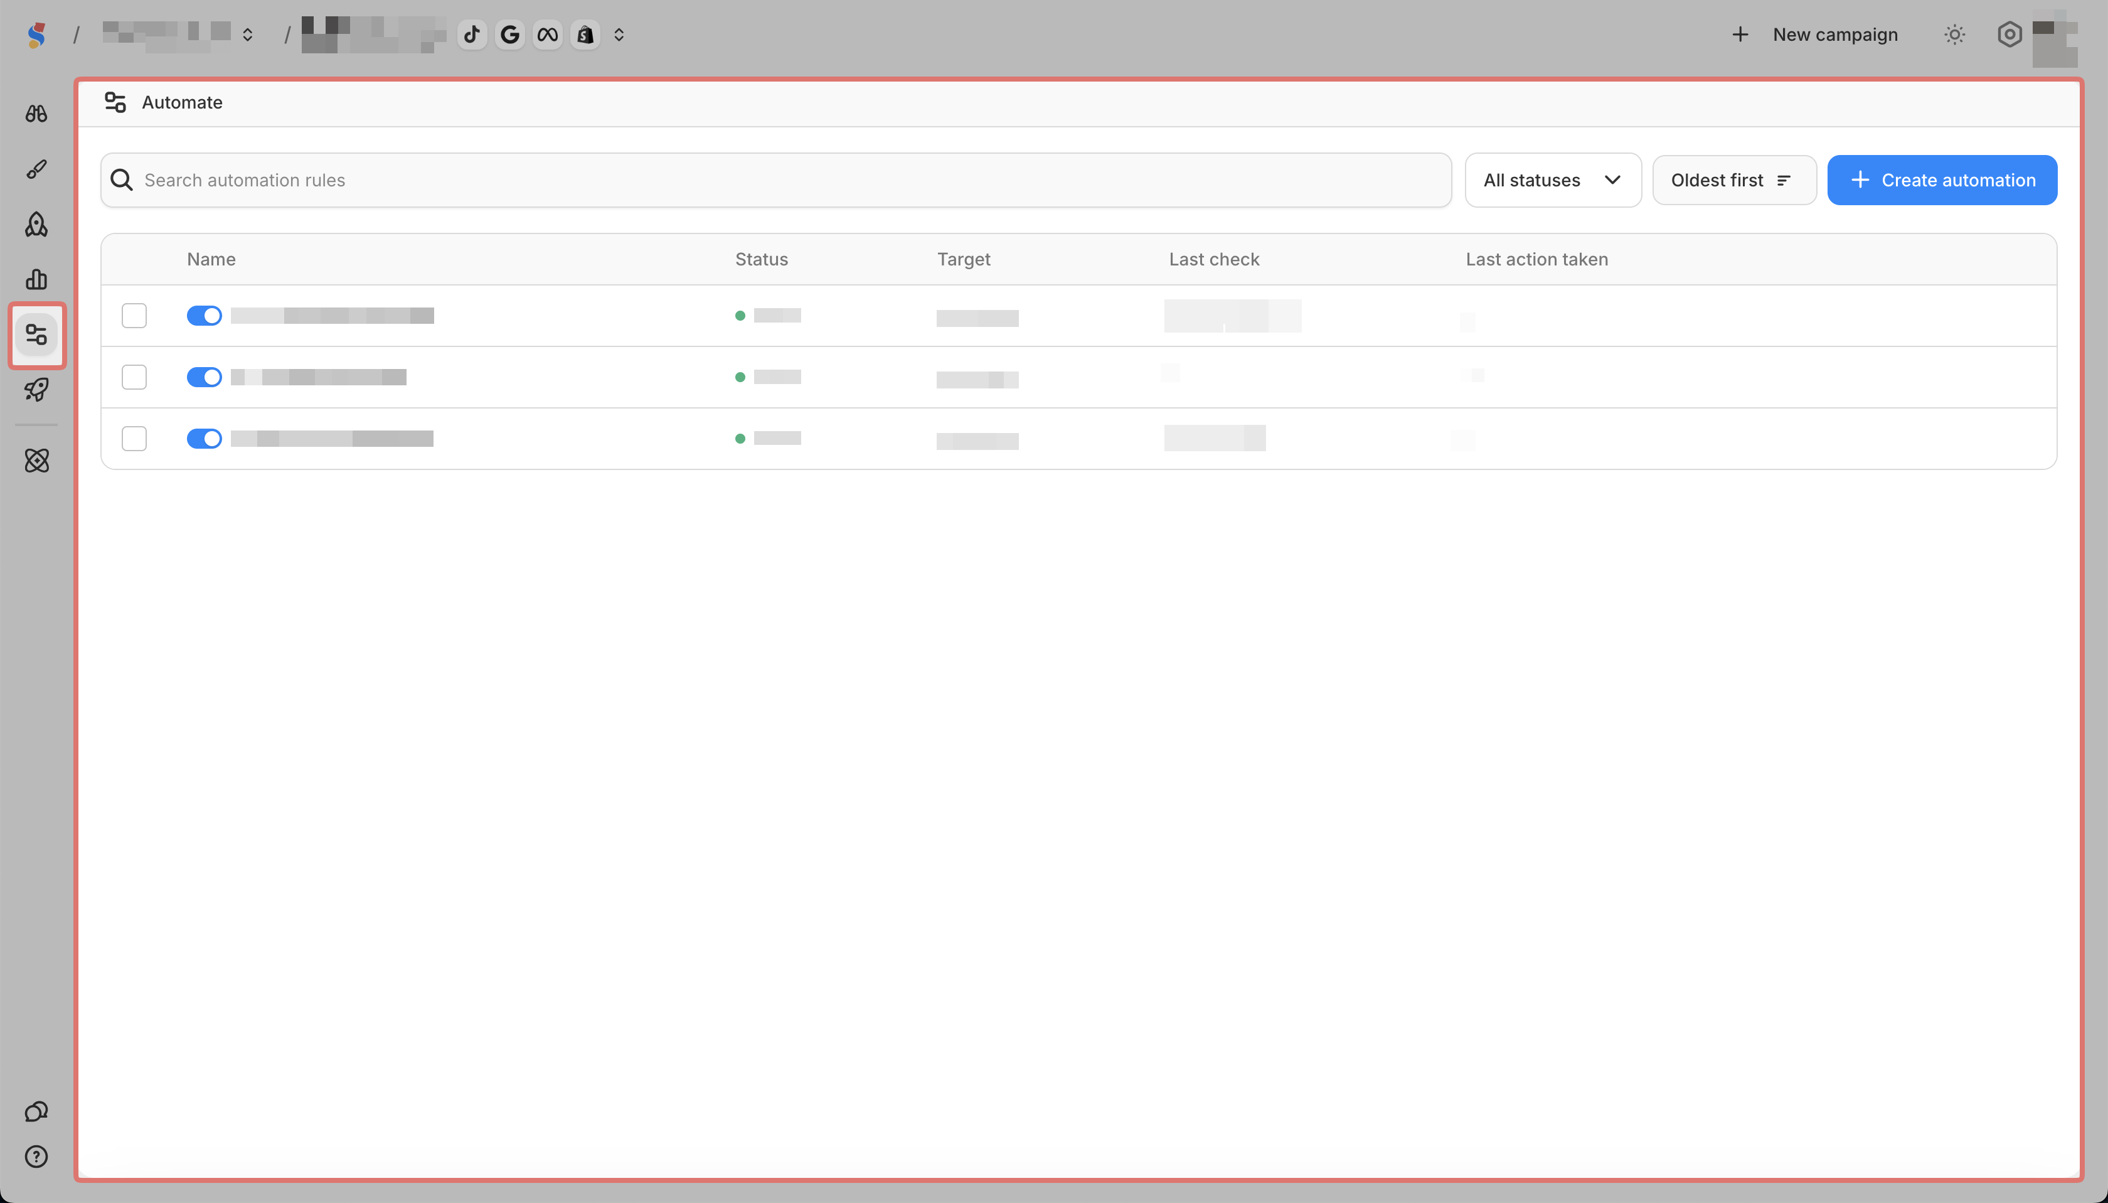Screen dimensions: 2108x1203
Task: Expand the All statuses dropdown
Action: tap(1552, 180)
